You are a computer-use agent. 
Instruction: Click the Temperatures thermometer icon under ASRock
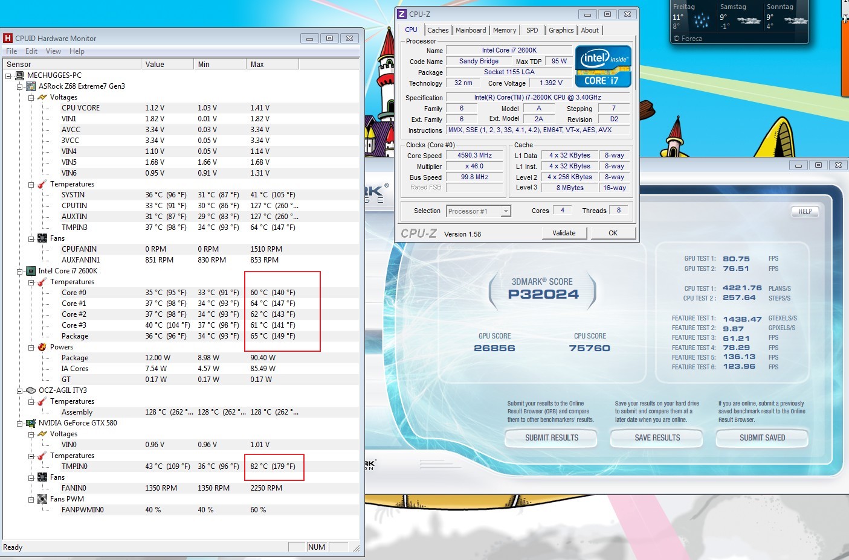pos(42,184)
